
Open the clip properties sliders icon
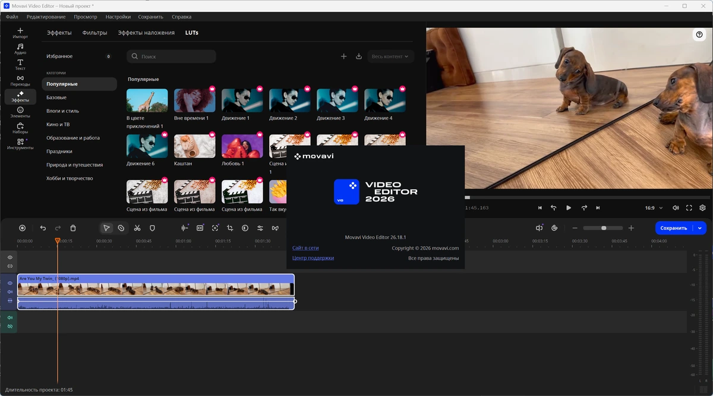click(x=260, y=228)
